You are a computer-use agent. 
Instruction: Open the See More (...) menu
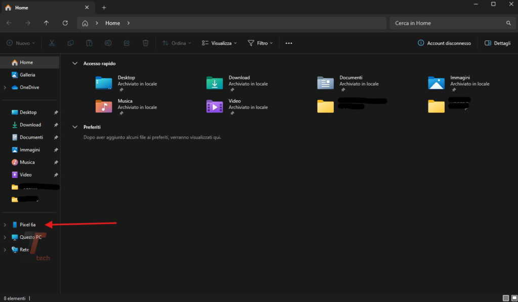coord(289,43)
